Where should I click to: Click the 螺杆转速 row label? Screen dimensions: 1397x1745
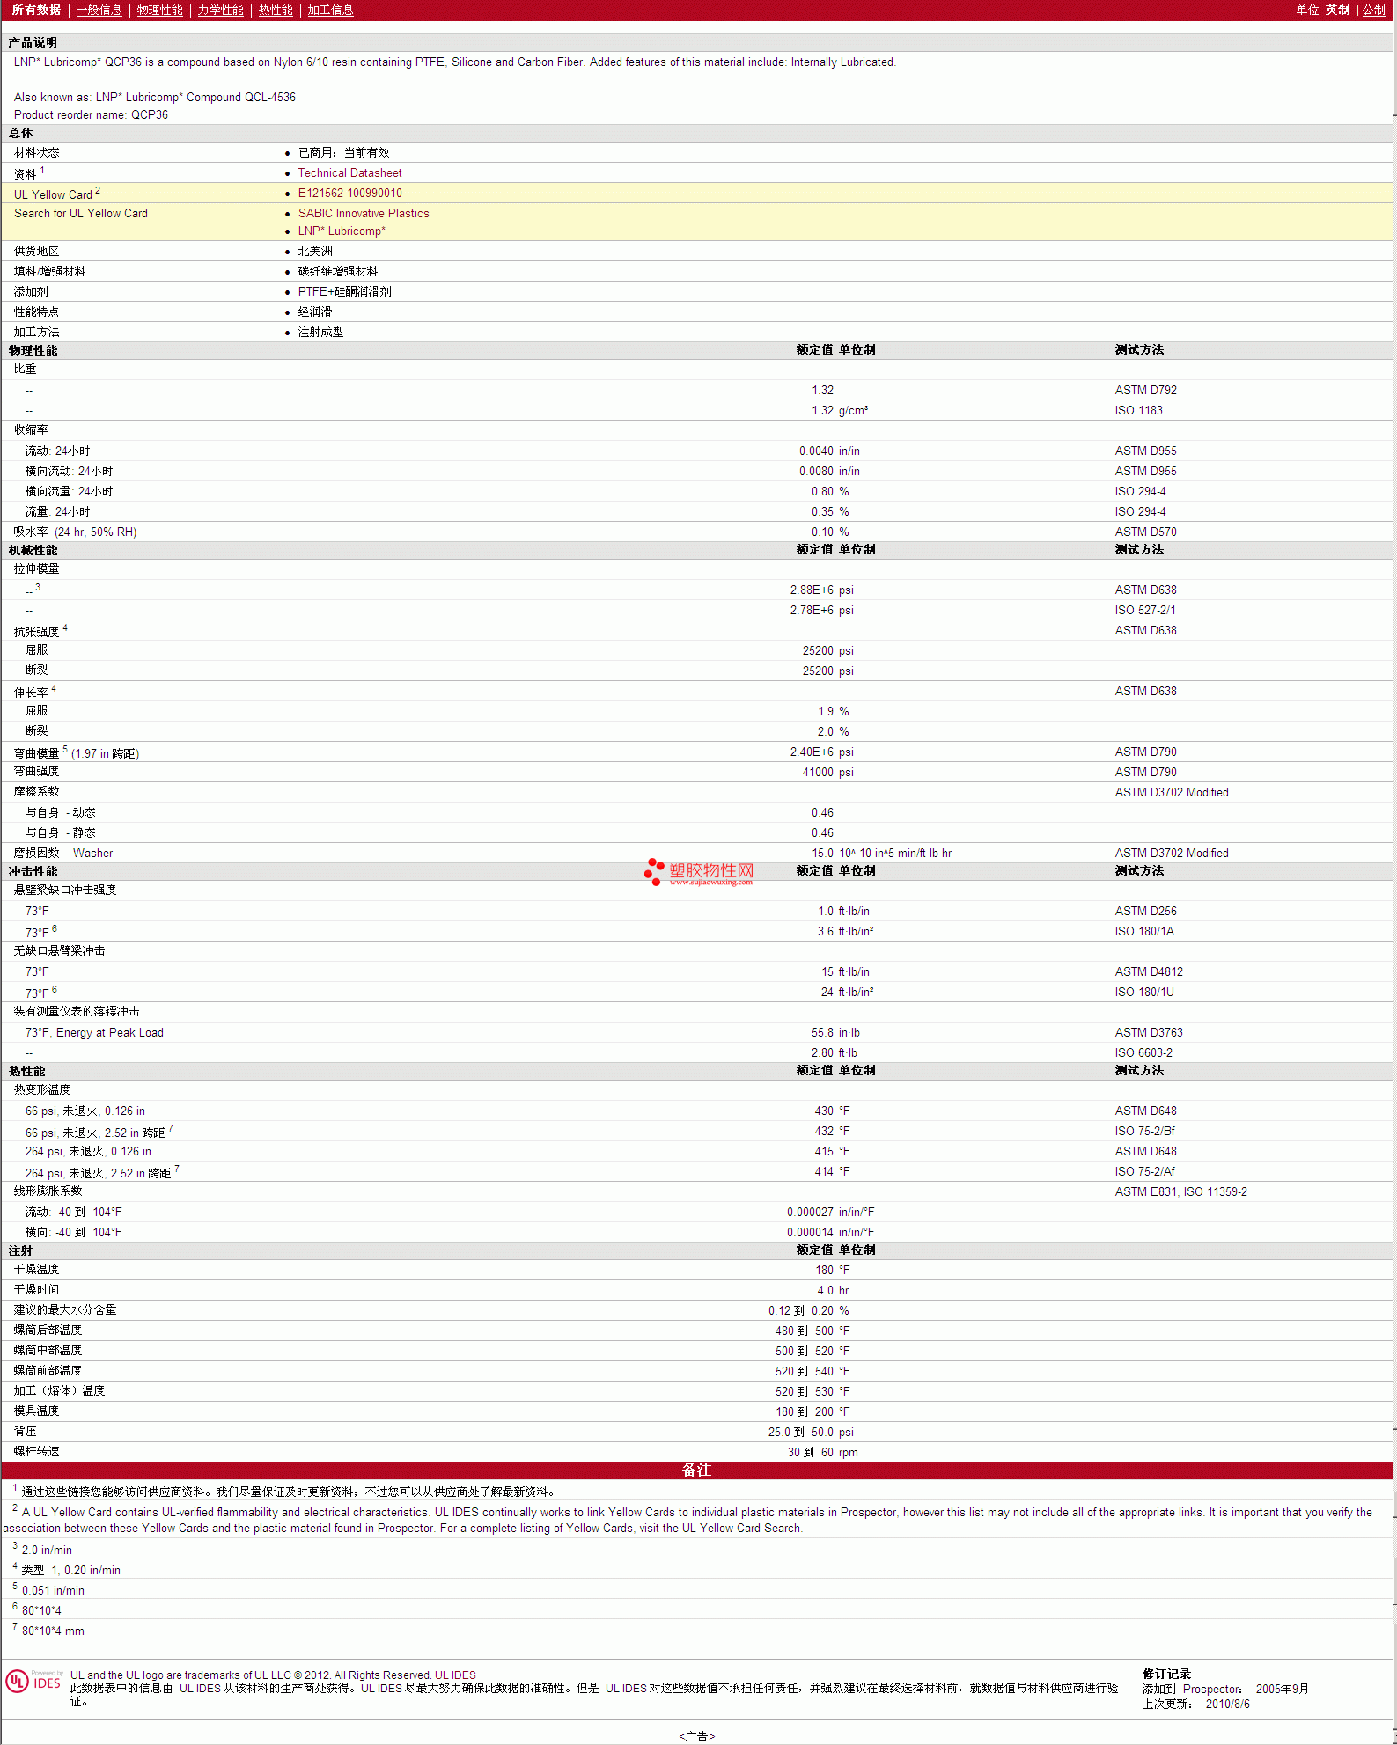(x=36, y=1451)
